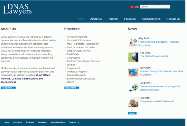Open the Employment practice
This screenshot has height=126, width=187.
[73, 68]
